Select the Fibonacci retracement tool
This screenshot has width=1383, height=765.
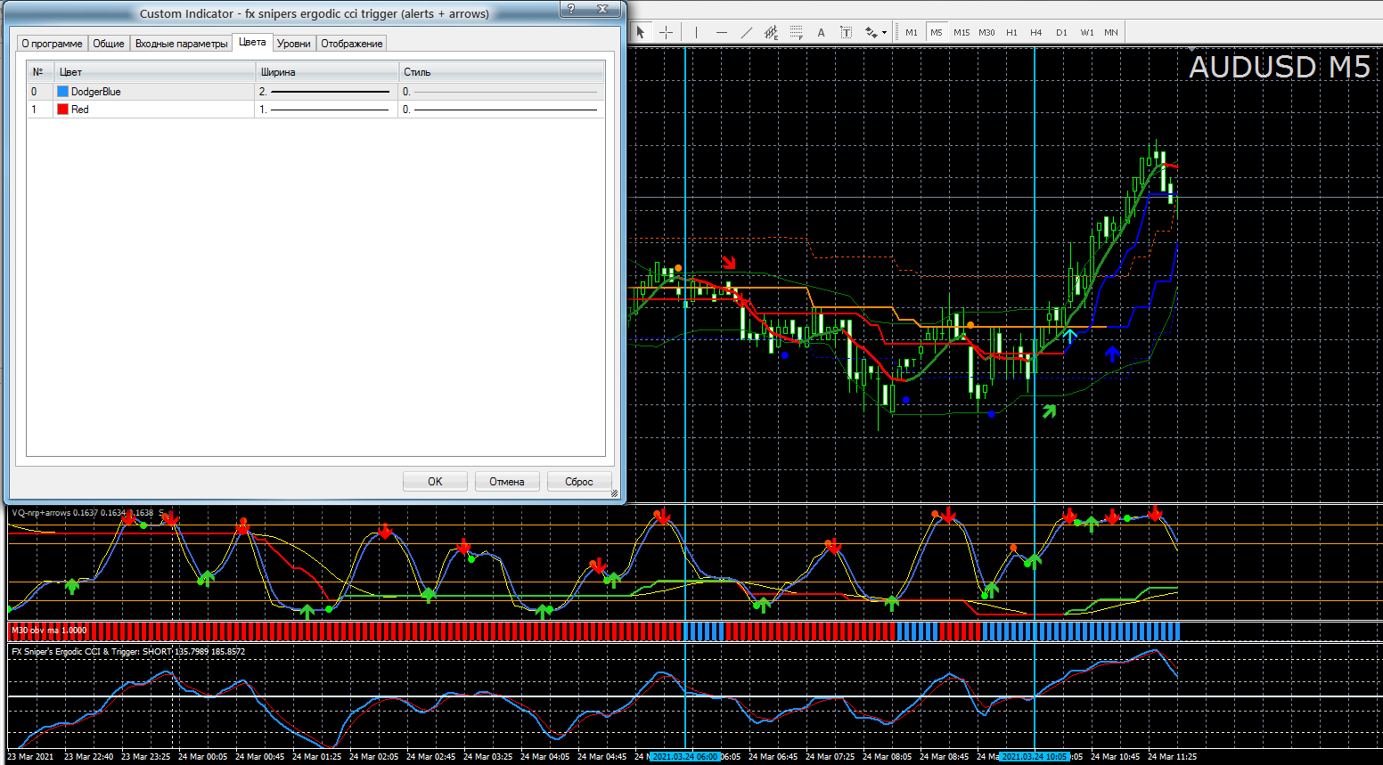797,32
